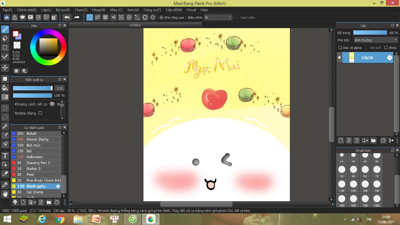Enable vanishing point snap guide
Image resolution: width=400 pixels, height=225 pixels.
coord(113,17)
